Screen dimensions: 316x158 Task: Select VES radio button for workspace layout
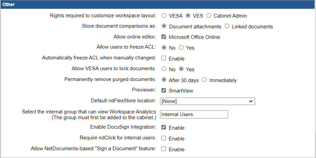(x=188, y=16)
